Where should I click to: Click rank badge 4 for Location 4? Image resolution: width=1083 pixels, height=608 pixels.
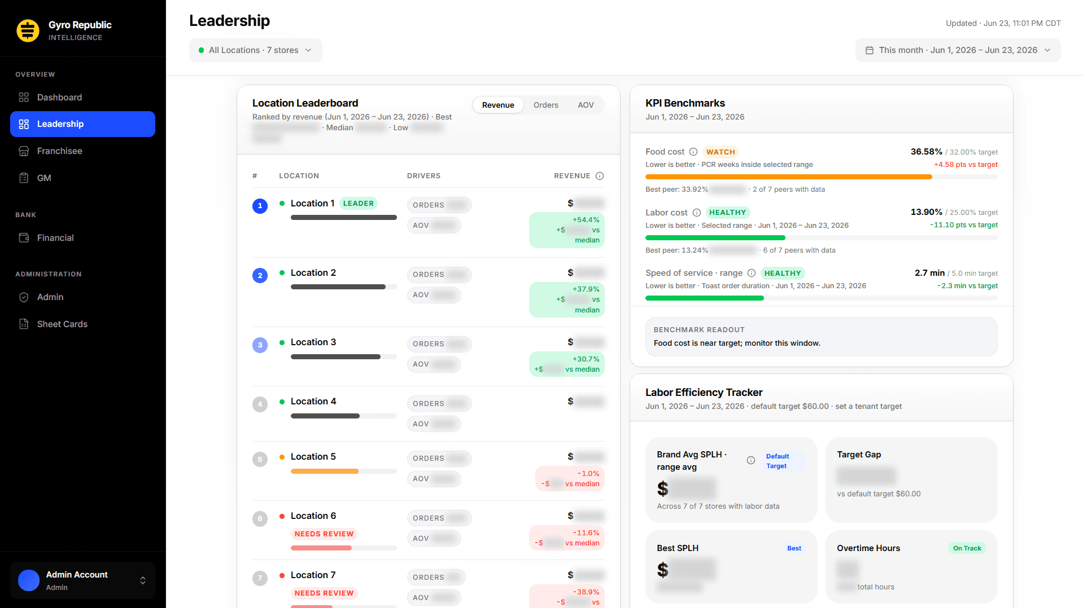[260, 404]
